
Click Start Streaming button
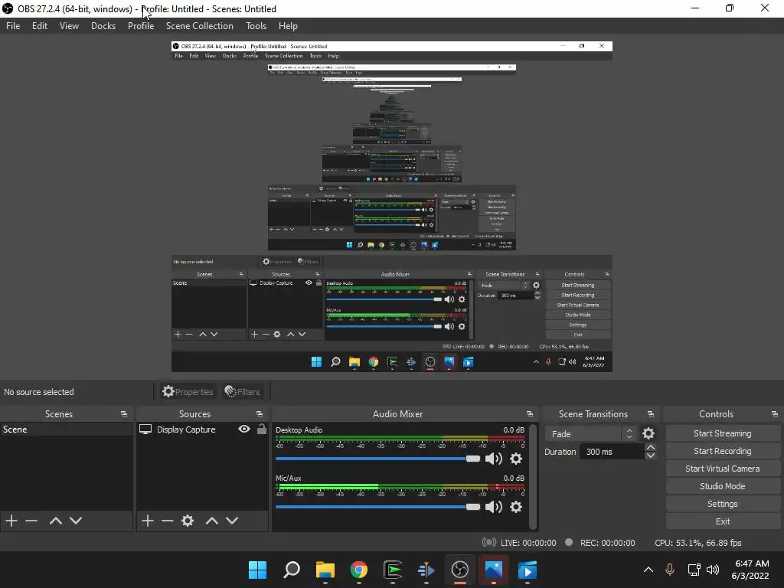point(723,433)
